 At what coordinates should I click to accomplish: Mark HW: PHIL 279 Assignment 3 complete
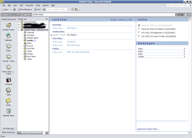pos(139,33)
